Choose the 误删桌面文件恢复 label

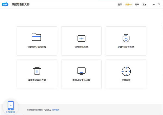point(81,80)
